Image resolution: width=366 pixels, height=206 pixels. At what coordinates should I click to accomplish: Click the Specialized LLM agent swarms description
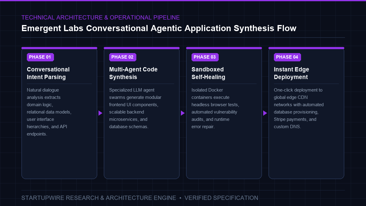[x=135, y=108]
